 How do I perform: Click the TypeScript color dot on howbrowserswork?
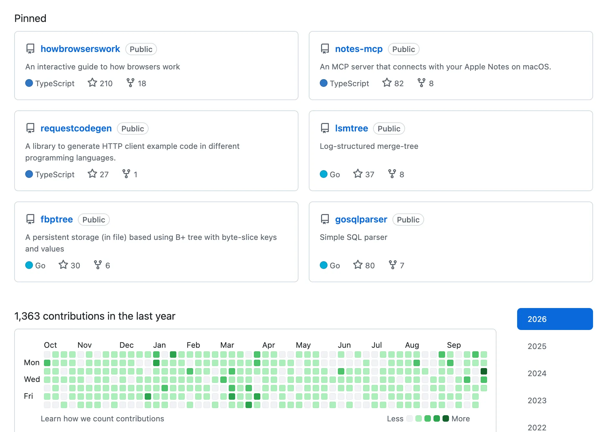point(29,83)
